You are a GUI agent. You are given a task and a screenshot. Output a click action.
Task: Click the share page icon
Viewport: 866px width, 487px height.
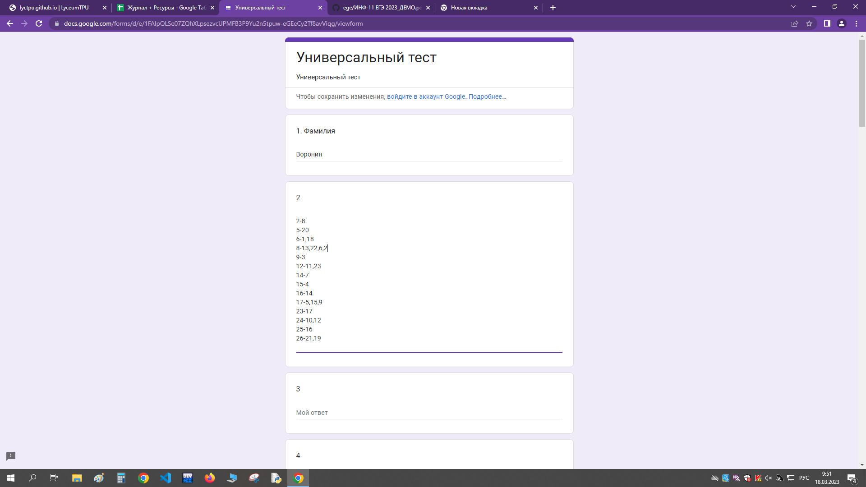[x=795, y=23]
